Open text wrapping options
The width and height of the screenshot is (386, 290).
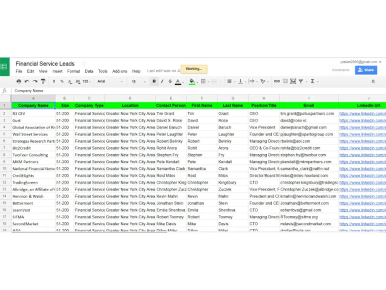tap(251, 81)
